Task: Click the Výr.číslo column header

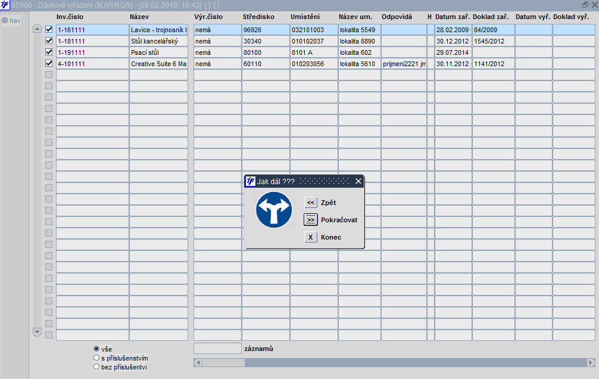Action: tap(208, 17)
